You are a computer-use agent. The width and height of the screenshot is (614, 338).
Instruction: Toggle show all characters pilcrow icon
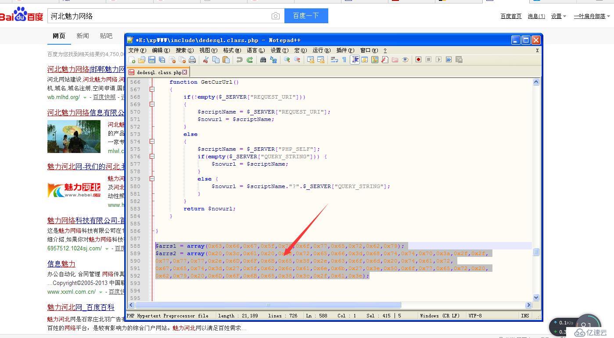344,60
